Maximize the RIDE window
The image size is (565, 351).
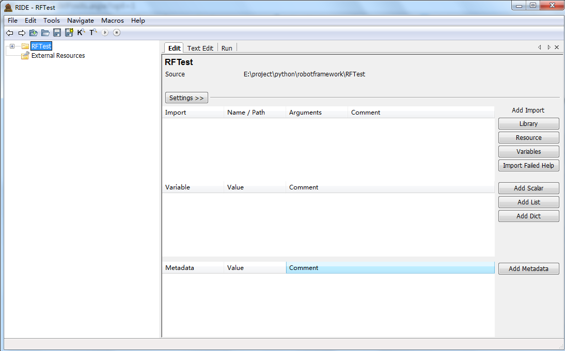coord(533,5)
